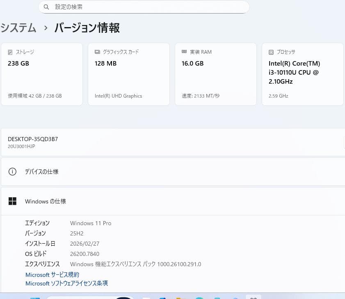Click the Windows logo beside Windows の仕様
Screen dimensions: 345x299
pyautogui.click(x=12, y=201)
